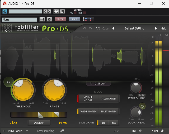This screenshot has height=134, width=169.
Task: Select Split Band processing
Action: click(x=109, y=112)
